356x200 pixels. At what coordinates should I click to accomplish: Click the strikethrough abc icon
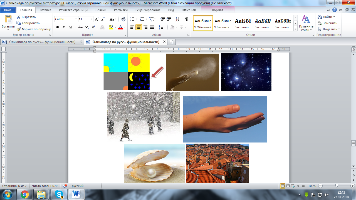pos(80,27)
